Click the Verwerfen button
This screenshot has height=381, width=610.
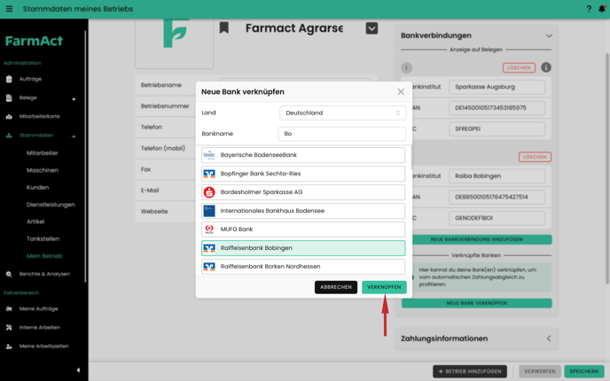click(x=540, y=371)
